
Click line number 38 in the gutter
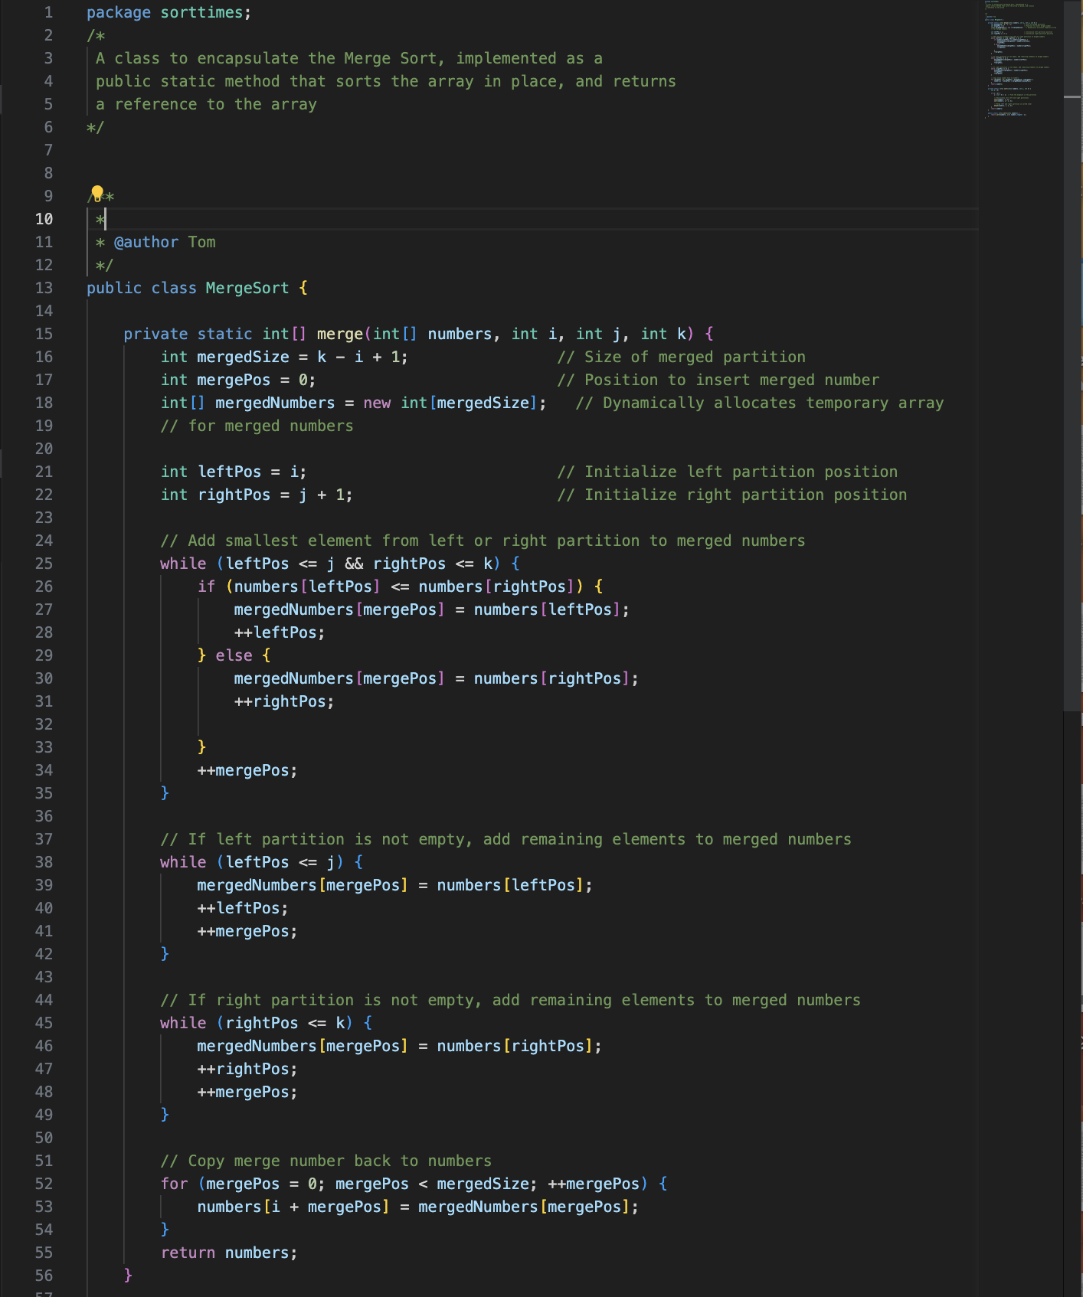pos(44,862)
